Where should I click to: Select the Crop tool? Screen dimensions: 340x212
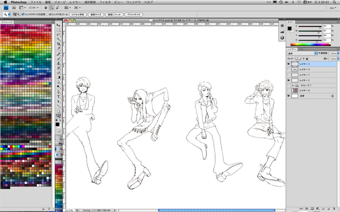tap(58, 44)
